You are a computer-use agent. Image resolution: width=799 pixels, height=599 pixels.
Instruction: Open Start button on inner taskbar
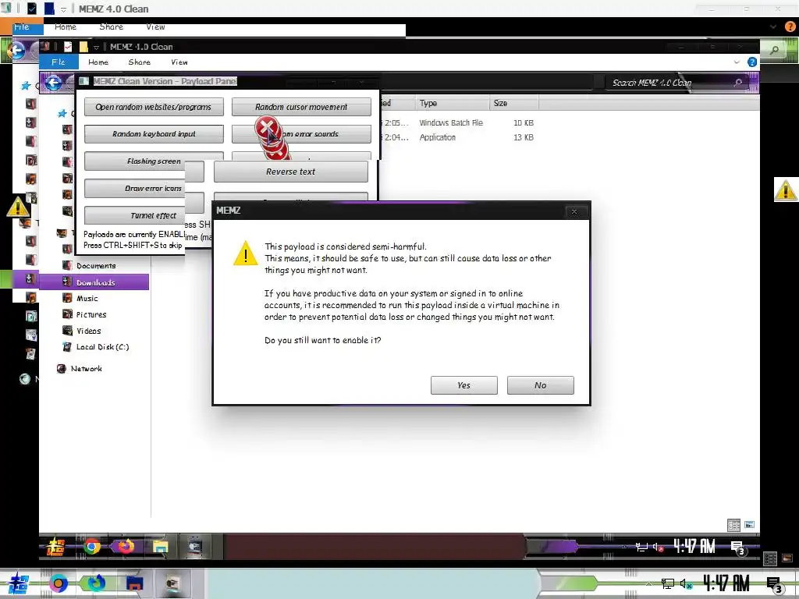click(55, 548)
